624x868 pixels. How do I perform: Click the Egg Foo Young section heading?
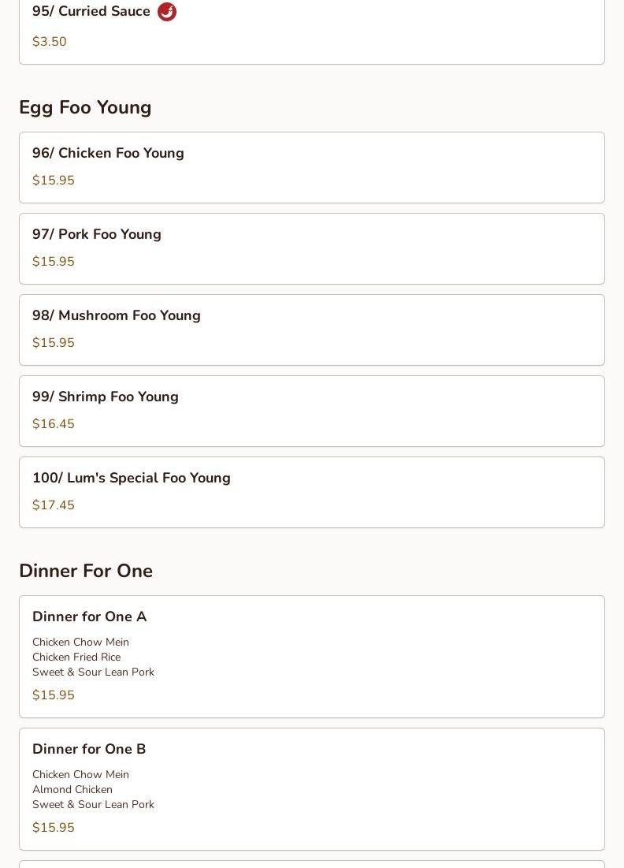[x=85, y=107]
